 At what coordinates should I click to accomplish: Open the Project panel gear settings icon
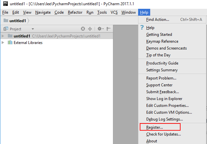coord(101,29)
